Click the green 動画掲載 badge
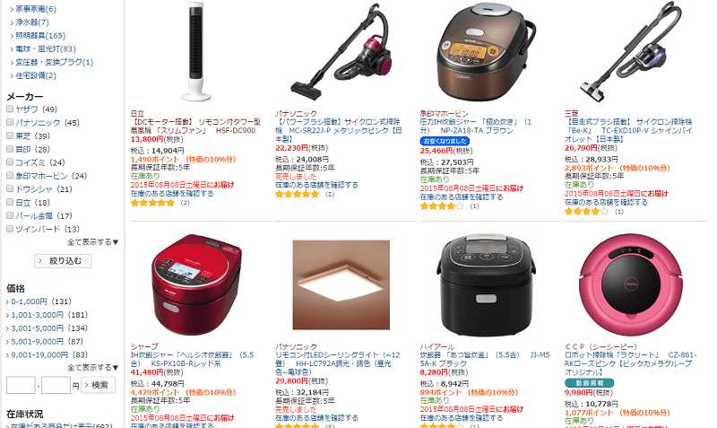The height and width of the screenshot is (428, 717). point(589,382)
